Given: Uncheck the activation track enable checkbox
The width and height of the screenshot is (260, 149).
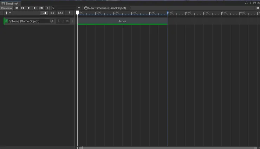Looking at the screenshot, I should (6, 21).
